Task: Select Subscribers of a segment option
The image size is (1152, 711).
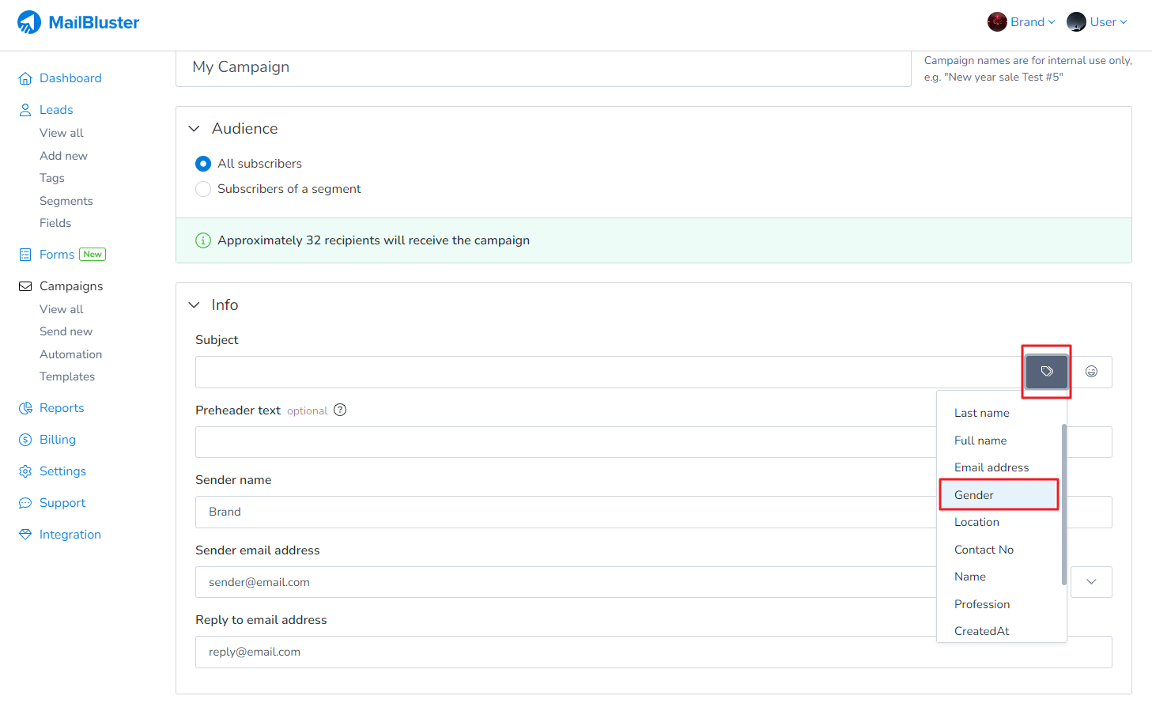Action: 203,189
